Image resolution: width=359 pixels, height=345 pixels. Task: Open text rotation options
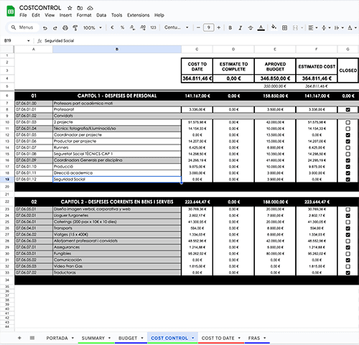click(x=352, y=28)
